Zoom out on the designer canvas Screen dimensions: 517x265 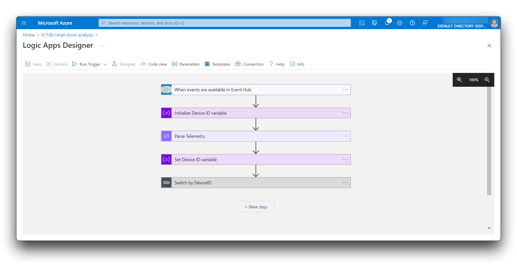[x=487, y=80]
